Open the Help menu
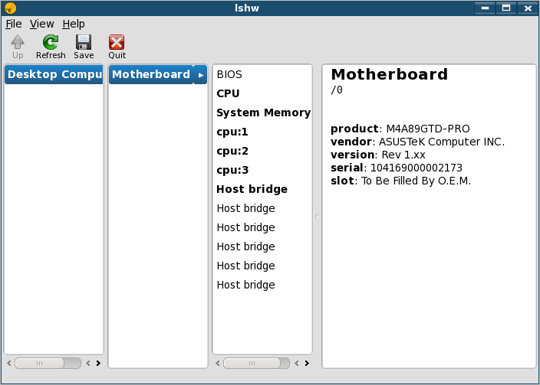Viewport: 540px width, 385px height. point(74,24)
